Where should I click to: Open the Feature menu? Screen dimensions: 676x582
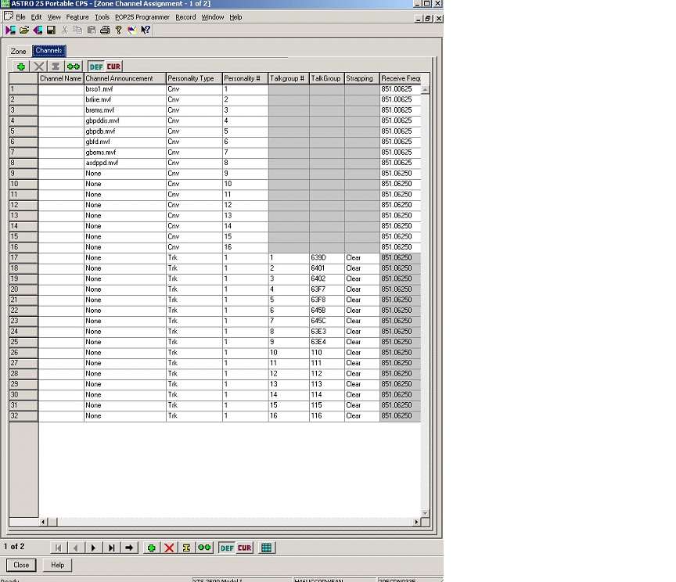click(x=77, y=17)
